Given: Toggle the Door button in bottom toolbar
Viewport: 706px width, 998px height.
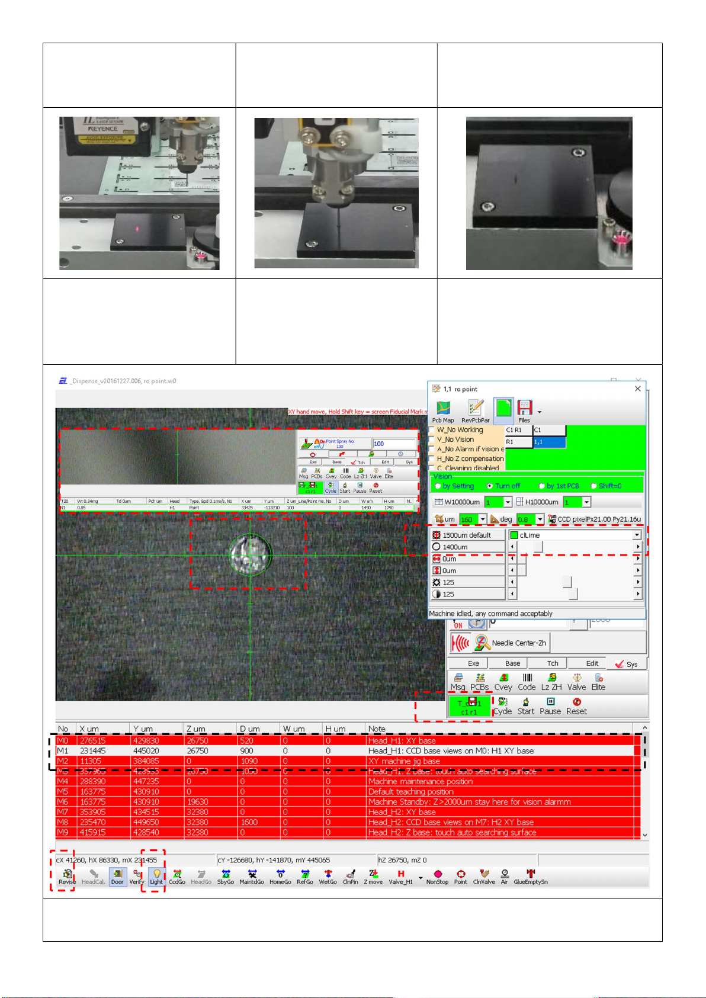Looking at the screenshot, I should coord(117,877).
